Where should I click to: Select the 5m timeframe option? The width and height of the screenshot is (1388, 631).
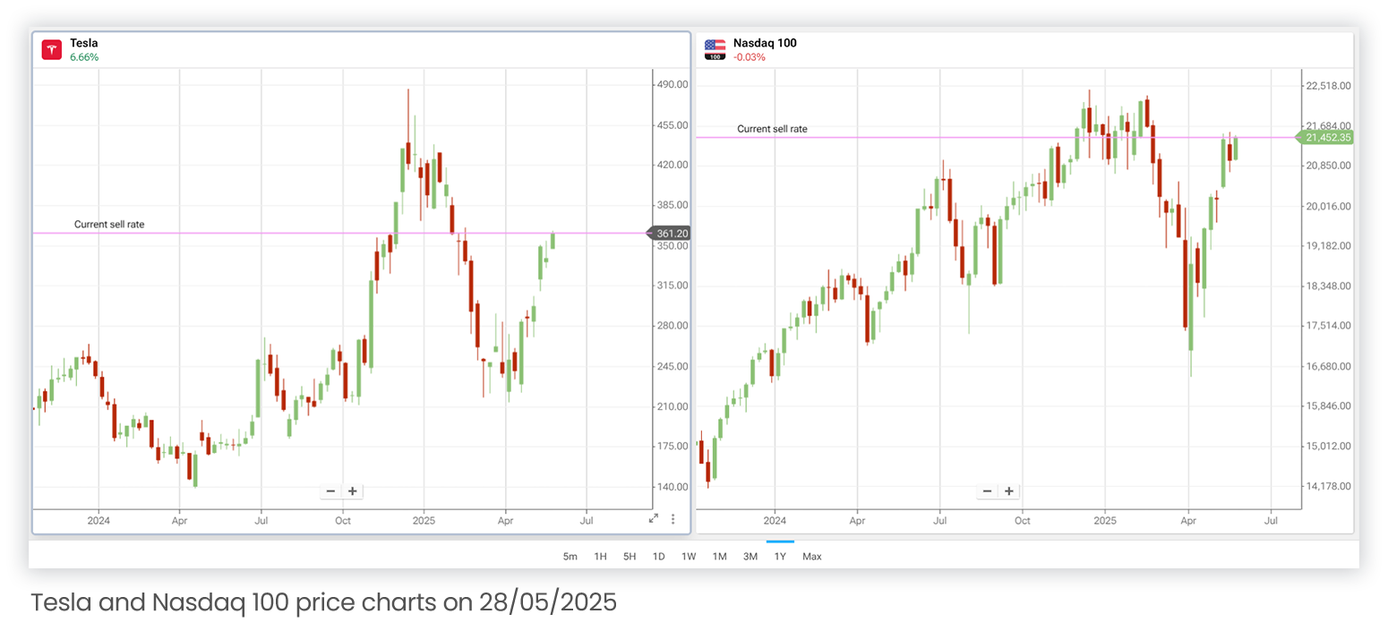tap(570, 556)
